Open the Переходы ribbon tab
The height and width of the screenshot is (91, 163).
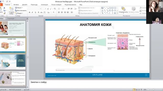[x=34, y=5]
